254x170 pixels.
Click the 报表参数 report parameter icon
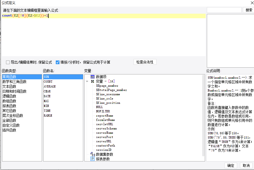[92, 159]
